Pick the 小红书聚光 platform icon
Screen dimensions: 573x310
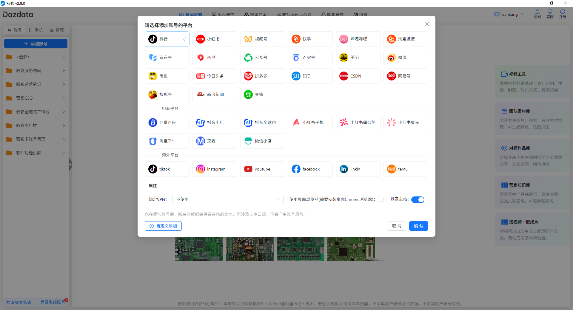[x=392, y=123]
